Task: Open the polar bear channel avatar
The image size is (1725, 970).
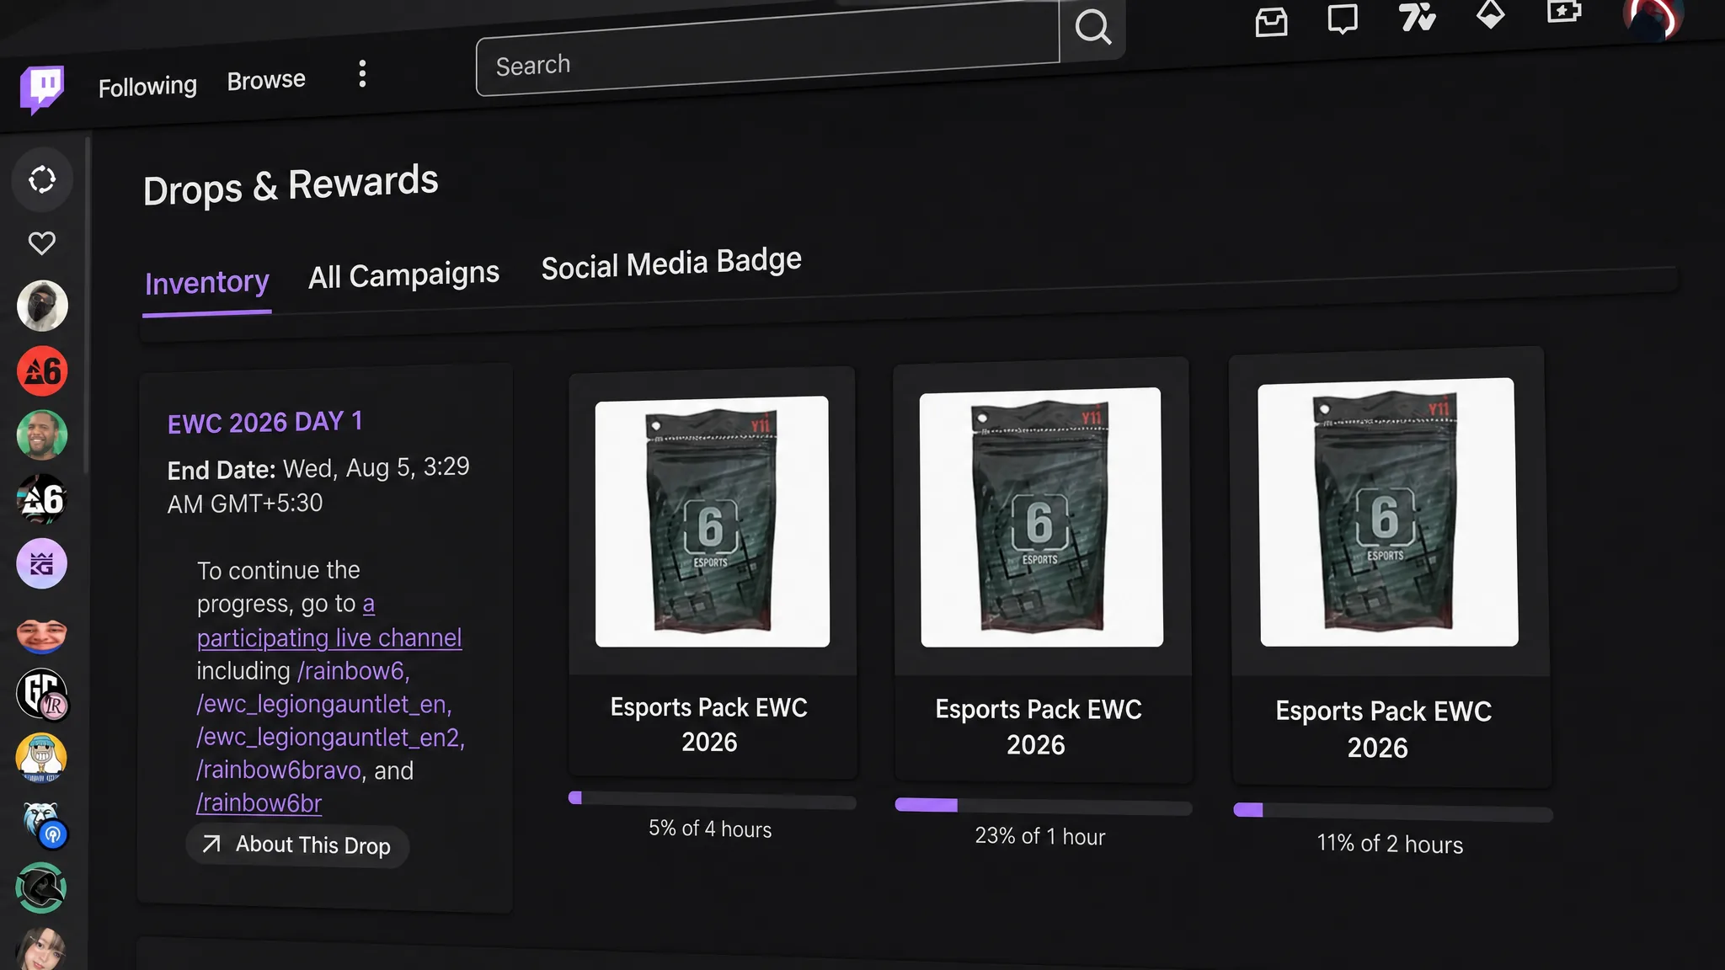Action: point(42,823)
